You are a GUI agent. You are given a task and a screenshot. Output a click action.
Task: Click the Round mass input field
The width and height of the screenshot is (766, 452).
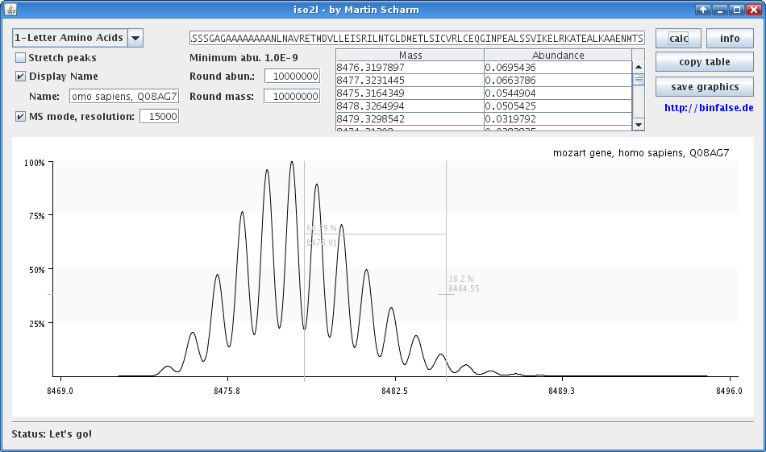(x=292, y=97)
